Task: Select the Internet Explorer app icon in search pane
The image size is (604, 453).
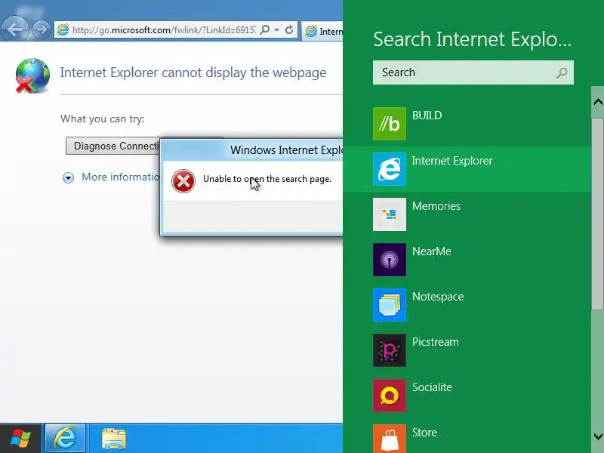Action: pyautogui.click(x=390, y=169)
